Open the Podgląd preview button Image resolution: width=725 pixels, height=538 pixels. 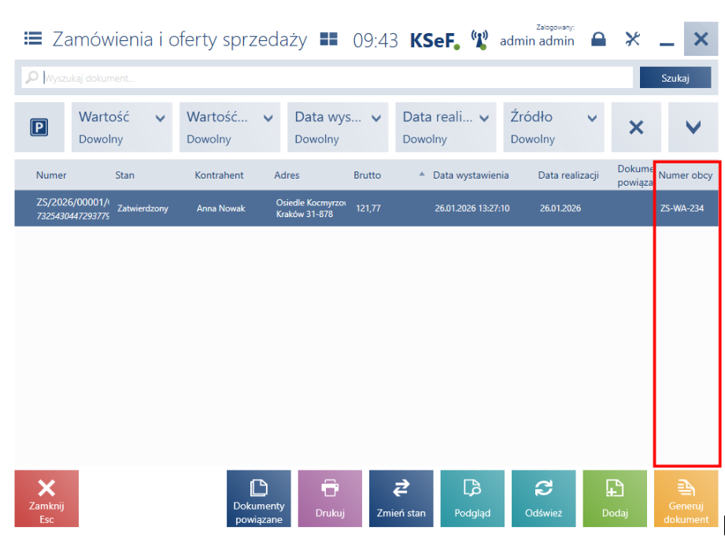(x=472, y=499)
